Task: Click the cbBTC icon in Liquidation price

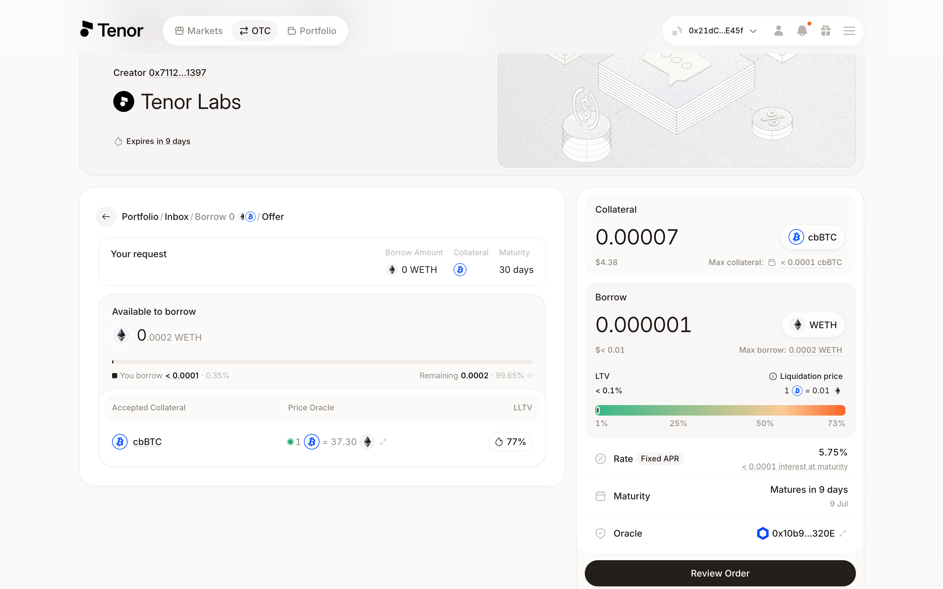Action: (797, 391)
